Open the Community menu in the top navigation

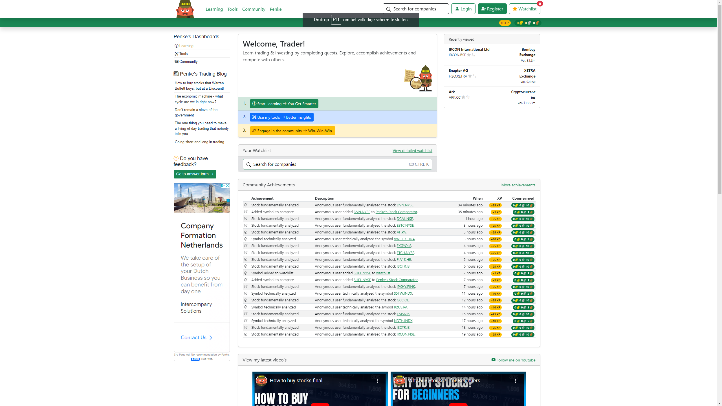coord(254,9)
